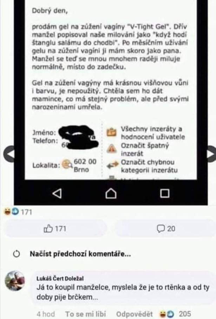Go to previous image with left arrow
The height and width of the screenshot is (319, 216).
pyautogui.click(x=8, y=154)
